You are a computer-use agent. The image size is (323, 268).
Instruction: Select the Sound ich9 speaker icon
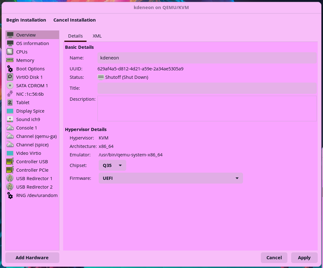(10, 119)
